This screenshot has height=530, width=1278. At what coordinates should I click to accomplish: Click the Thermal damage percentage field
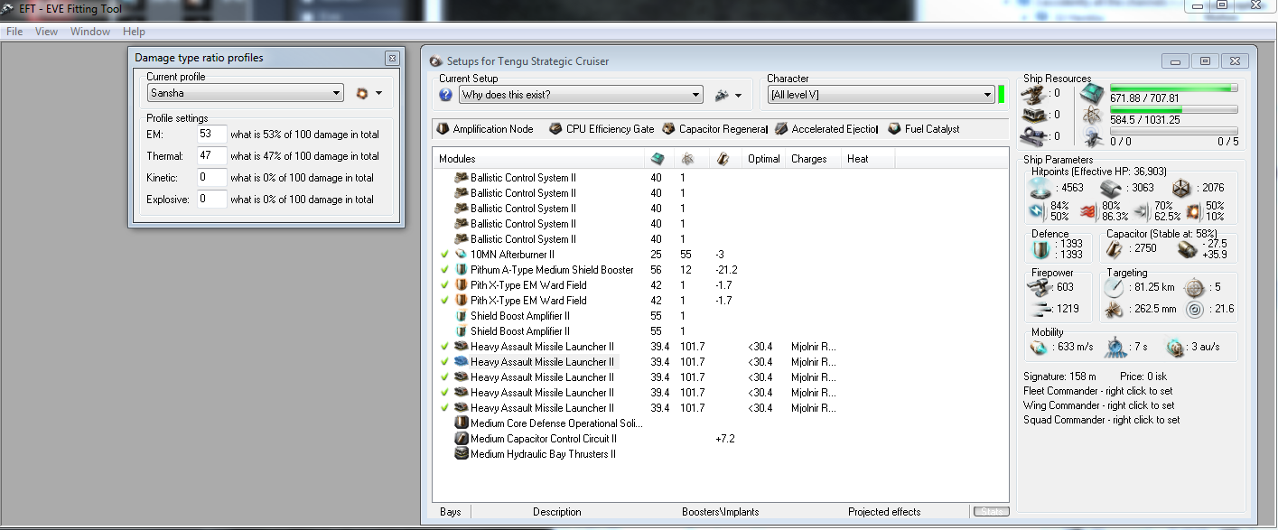[211, 155]
